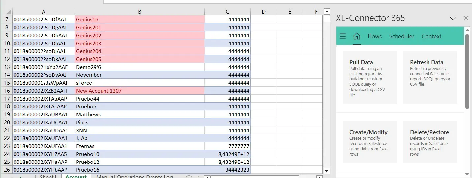The image size is (472, 178).
Task: Switch to the Flows tab
Action: [x=374, y=36]
